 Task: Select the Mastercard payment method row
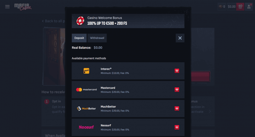click(128, 90)
